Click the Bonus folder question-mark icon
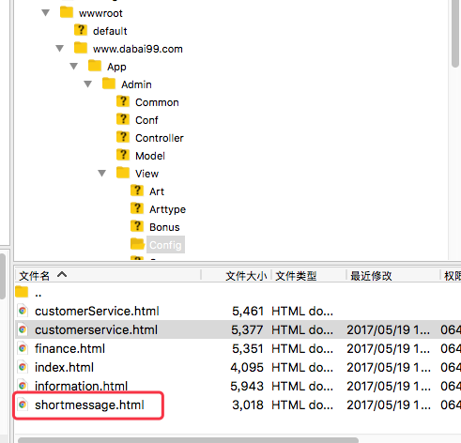Screen dimensions: 461x443 [137, 226]
